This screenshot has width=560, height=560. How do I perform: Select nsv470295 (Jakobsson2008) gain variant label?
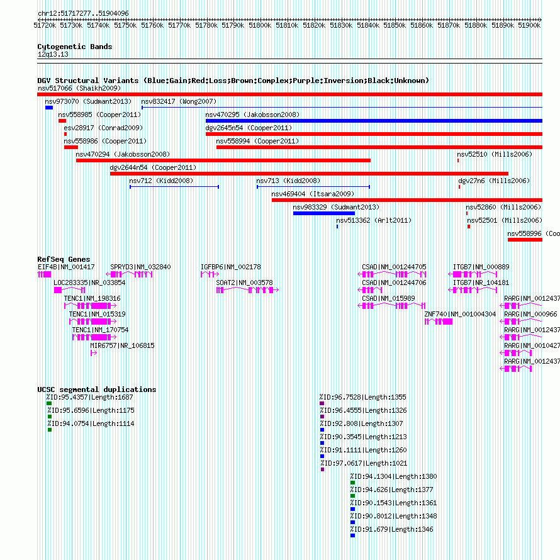pyautogui.click(x=252, y=115)
